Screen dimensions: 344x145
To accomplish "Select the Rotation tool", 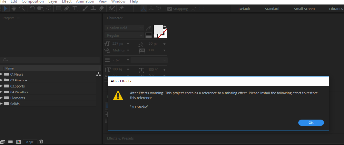I will 32,9.
